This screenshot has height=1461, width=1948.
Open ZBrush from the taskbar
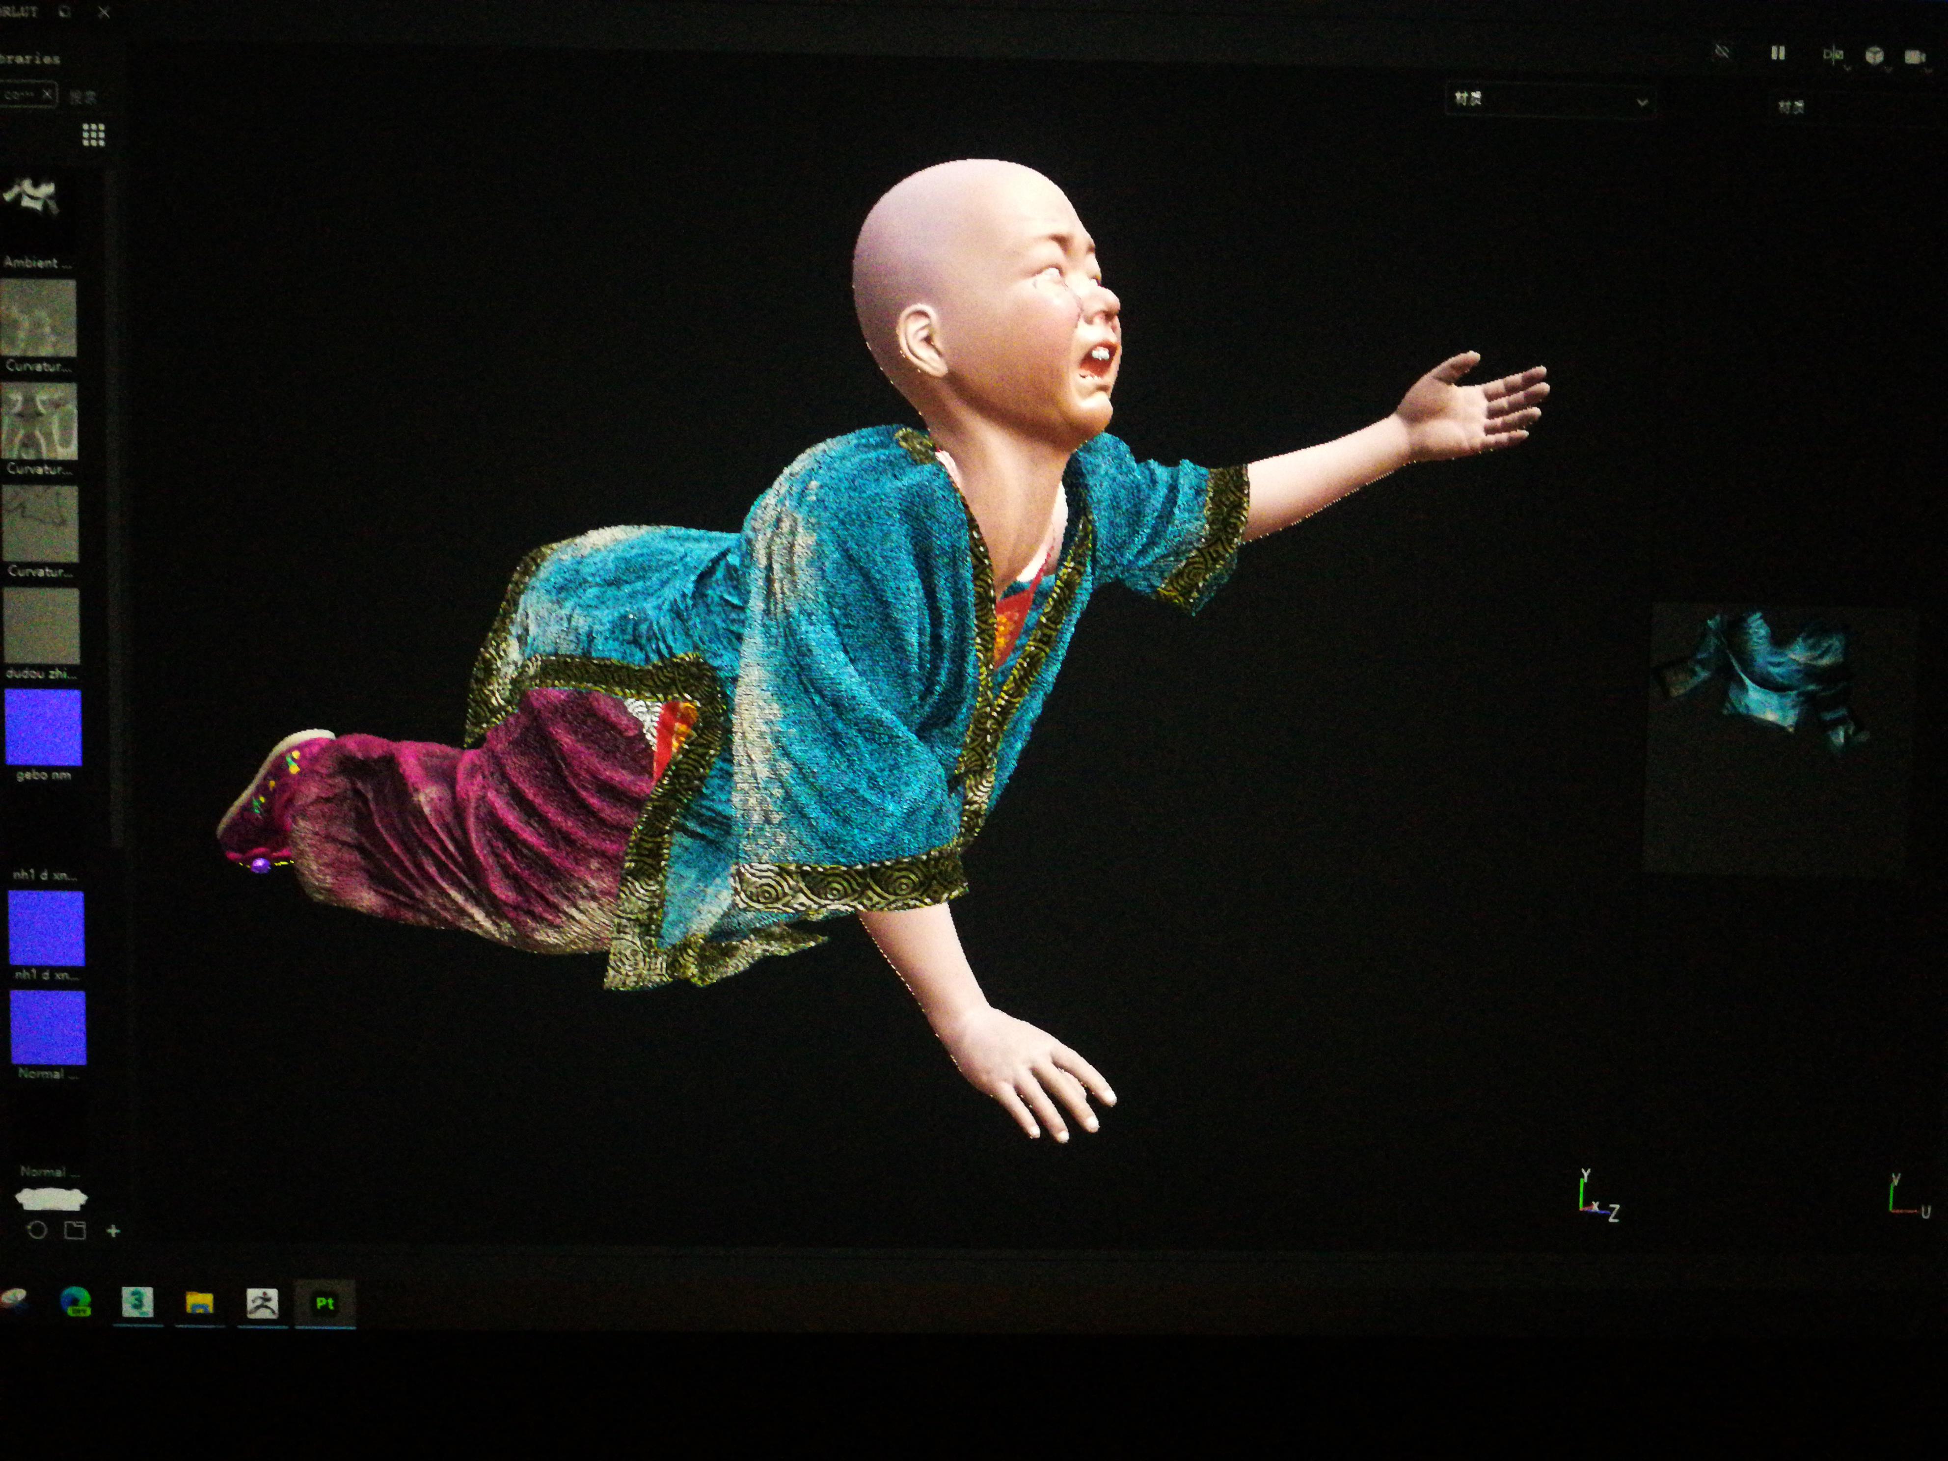click(x=262, y=1302)
